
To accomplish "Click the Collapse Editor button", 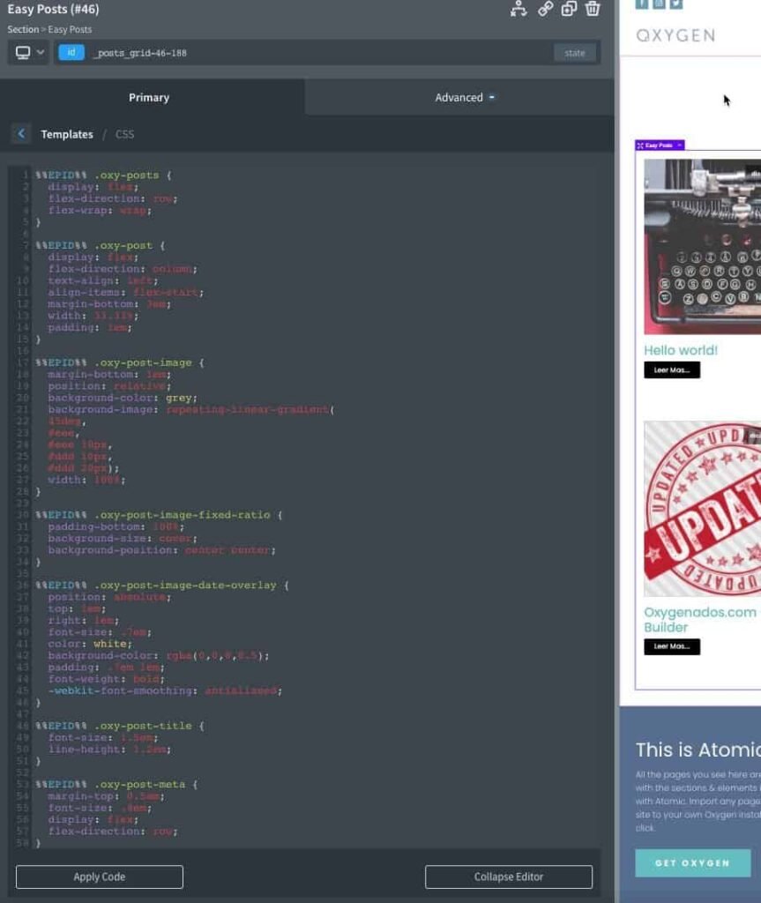I will coord(508,877).
